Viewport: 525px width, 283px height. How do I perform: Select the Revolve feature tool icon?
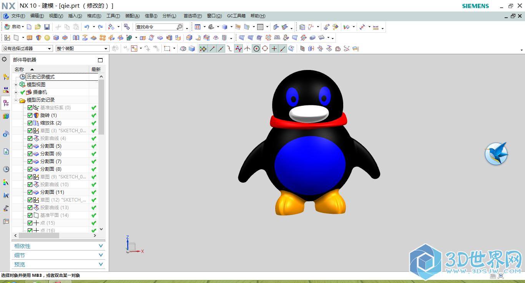(38, 38)
